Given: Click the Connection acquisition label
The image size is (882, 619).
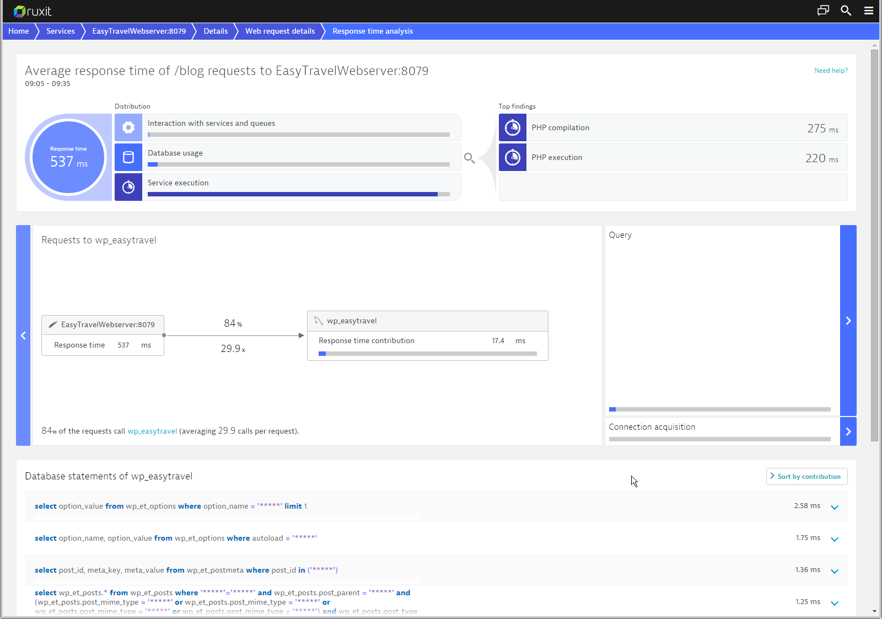Looking at the screenshot, I should coord(652,427).
